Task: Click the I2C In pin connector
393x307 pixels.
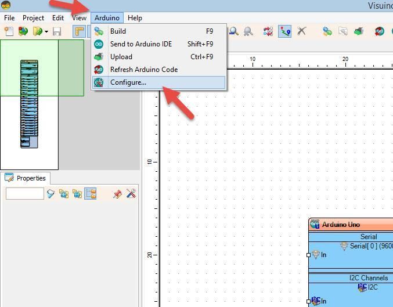Action: tap(308, 301)
